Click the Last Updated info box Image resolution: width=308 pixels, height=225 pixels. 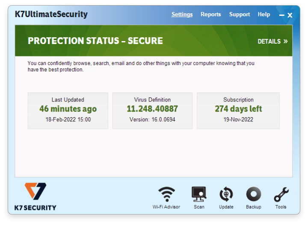(x=68, y=111)
